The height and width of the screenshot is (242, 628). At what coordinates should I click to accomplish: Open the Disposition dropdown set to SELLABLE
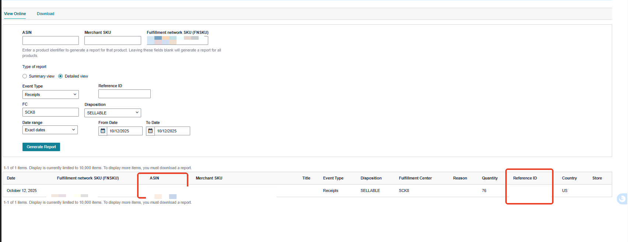pos(112,113)
